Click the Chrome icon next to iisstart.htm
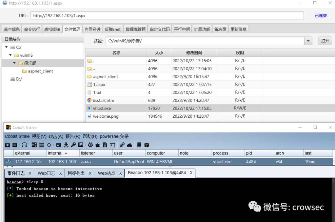Screen dimensions: 335x222 pyautogui.click(x=90, y=100)
